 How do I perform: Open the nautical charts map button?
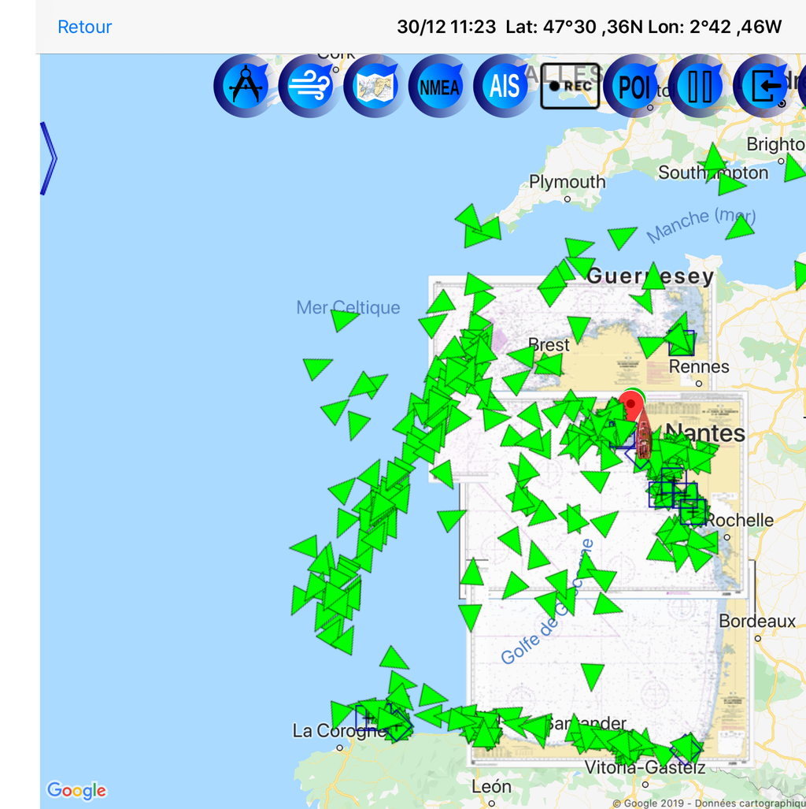click(x=375, y=86)
